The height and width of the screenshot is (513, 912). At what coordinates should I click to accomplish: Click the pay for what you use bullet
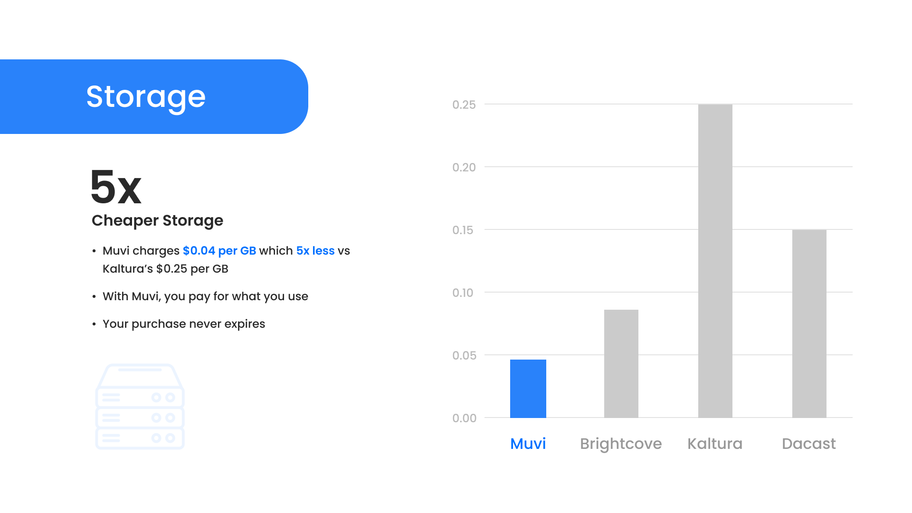tap(205, 296)
